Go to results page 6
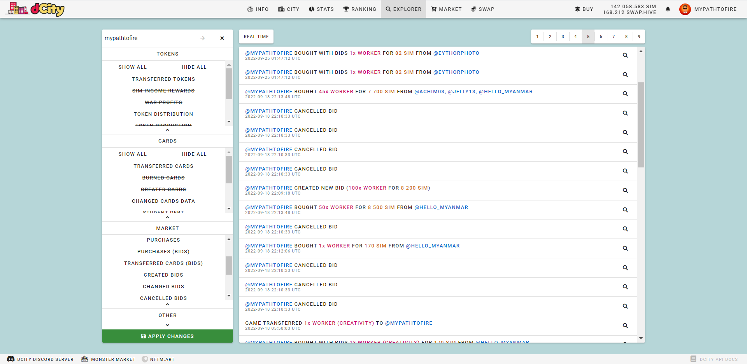747x364 pixels. pyautogui.click(x=601, y=37)
